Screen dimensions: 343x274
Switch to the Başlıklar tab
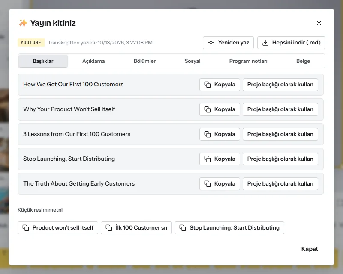pyautogui.click(x=43, y=61)
